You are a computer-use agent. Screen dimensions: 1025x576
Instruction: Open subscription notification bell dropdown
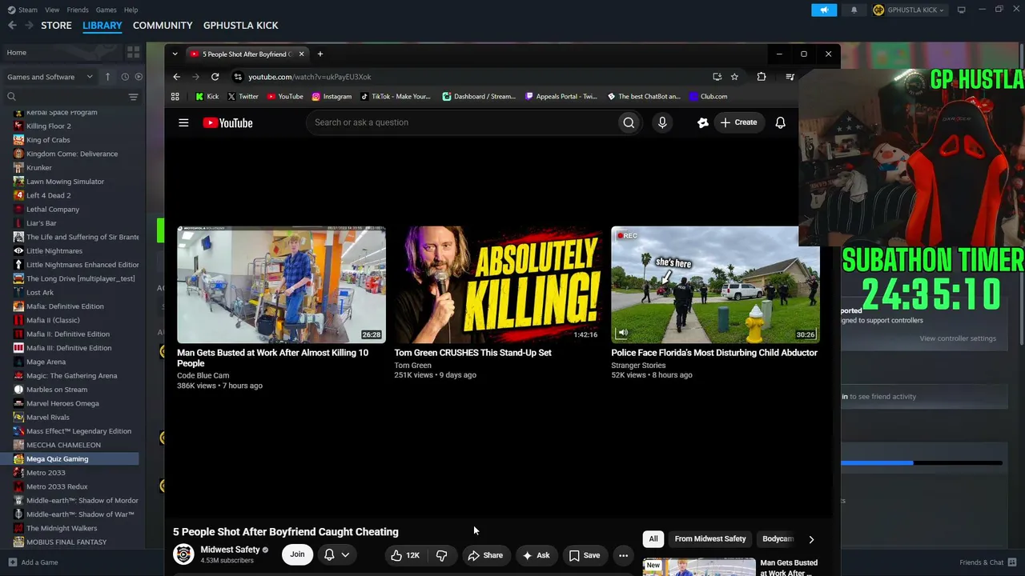tap(336, 554)
